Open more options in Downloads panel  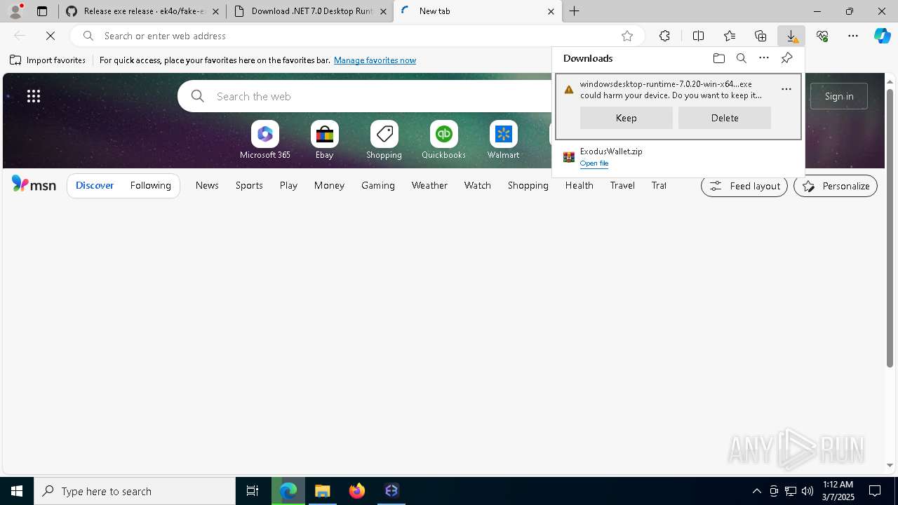click(764, 58)
